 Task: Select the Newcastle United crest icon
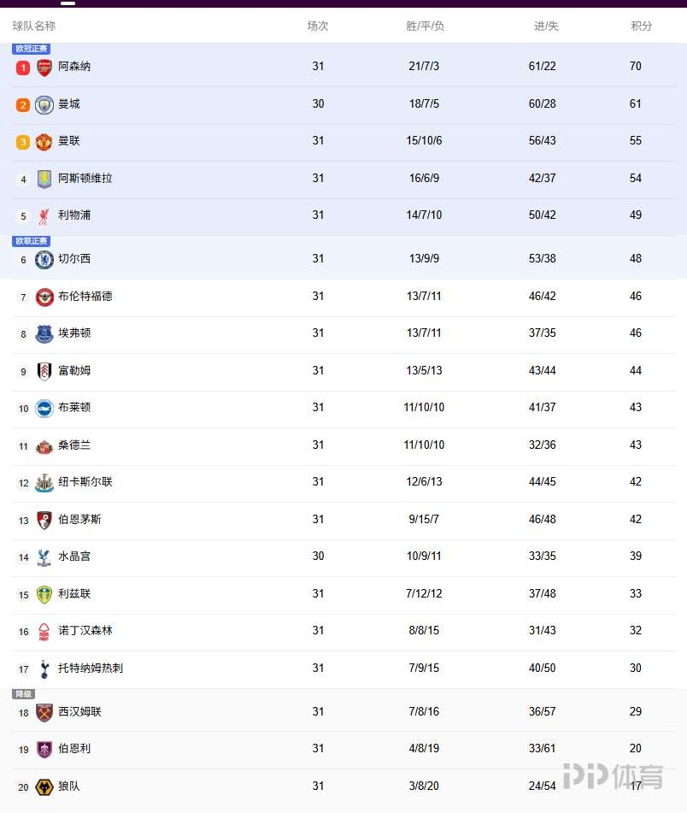click(44, 483)
